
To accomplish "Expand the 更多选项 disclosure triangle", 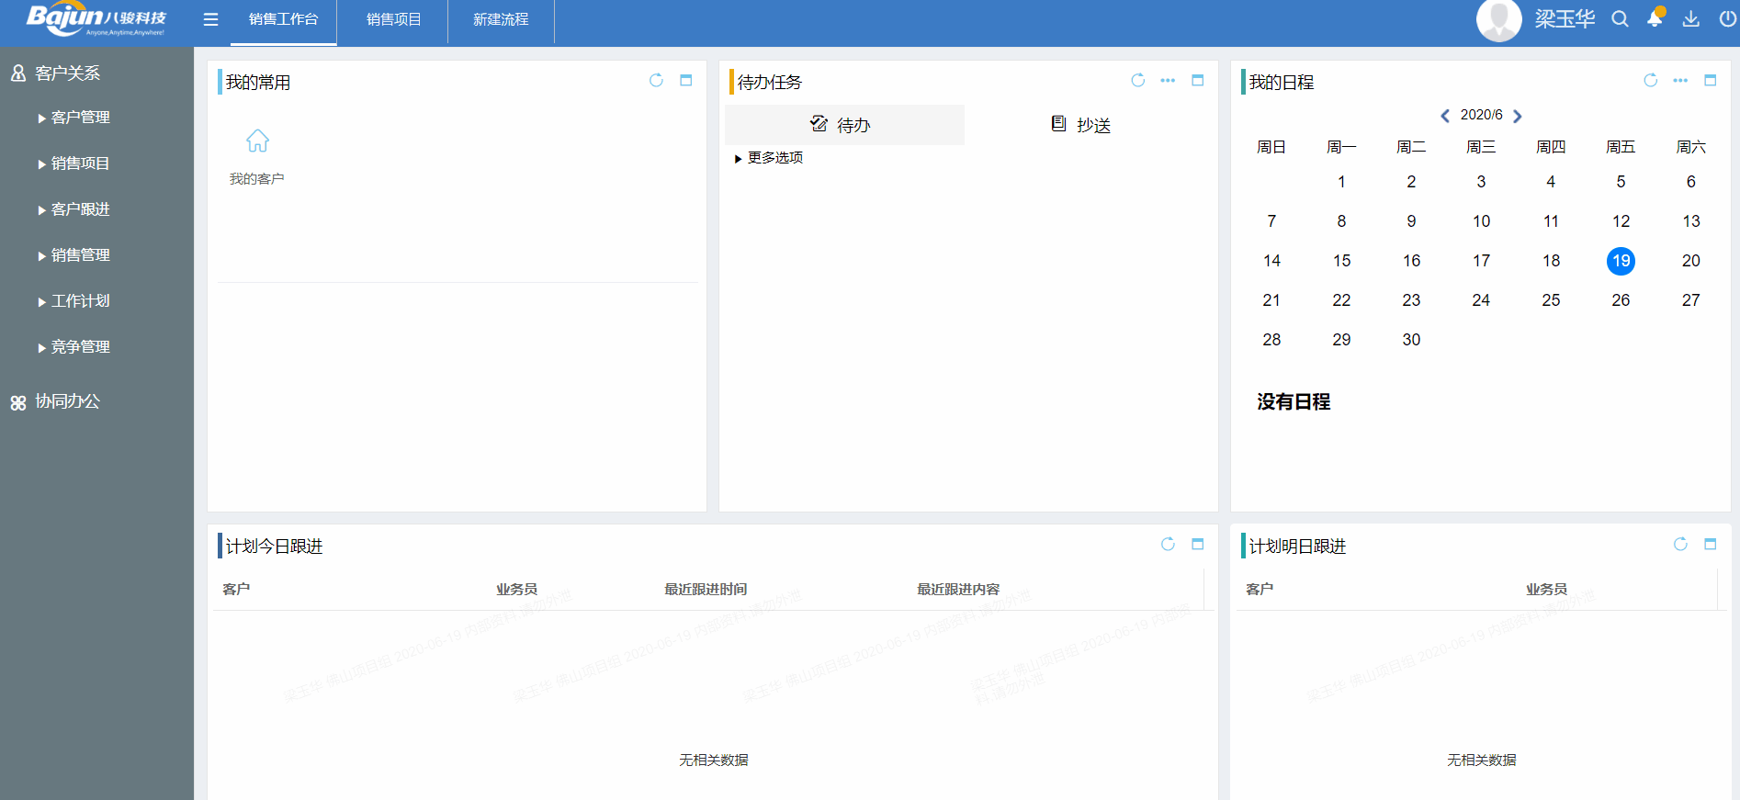I will click(x=738, y=159).
